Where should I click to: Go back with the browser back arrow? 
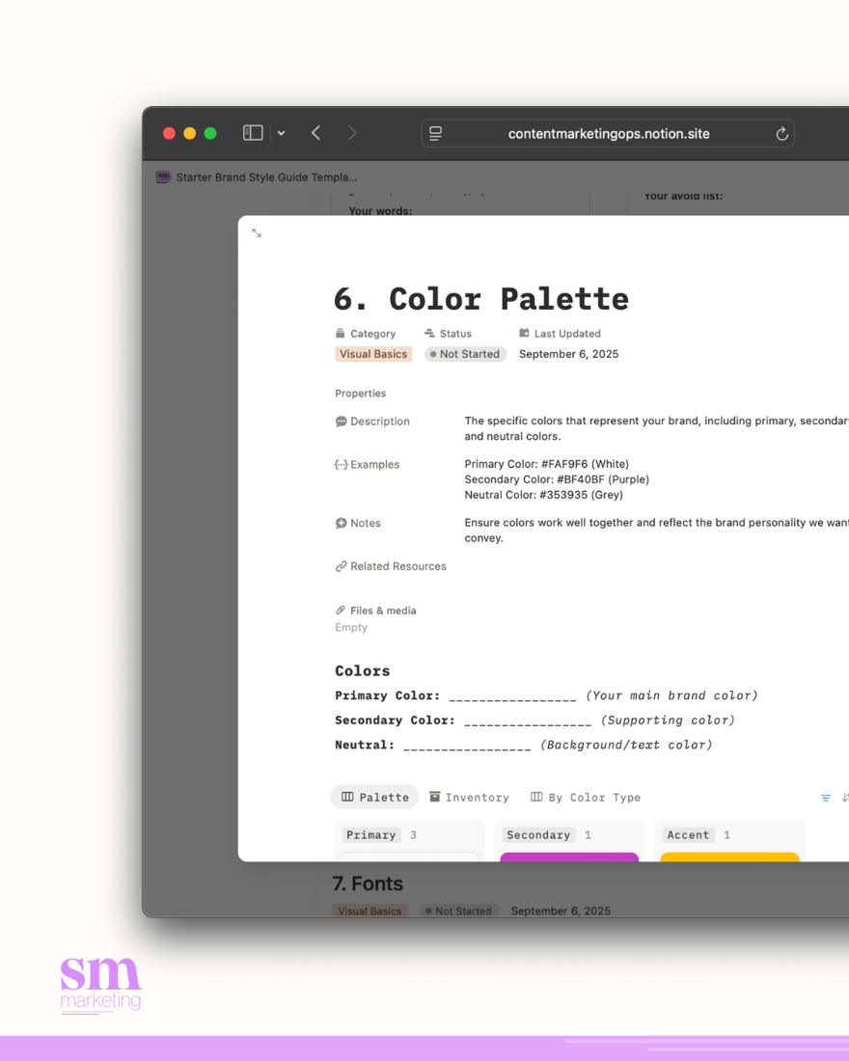315,133
